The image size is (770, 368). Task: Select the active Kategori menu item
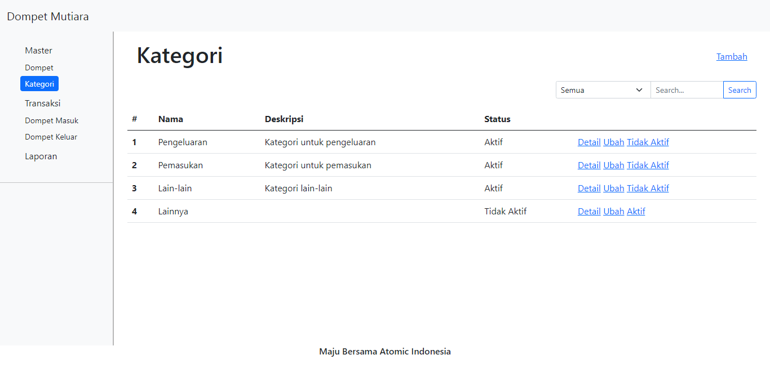coord(39,83)
